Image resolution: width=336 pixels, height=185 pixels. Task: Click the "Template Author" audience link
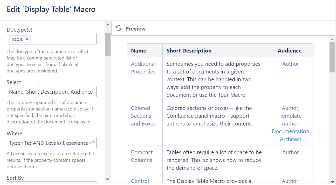pos(290,120)
